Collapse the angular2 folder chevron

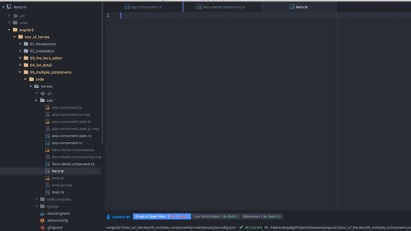tap(9, 30)
